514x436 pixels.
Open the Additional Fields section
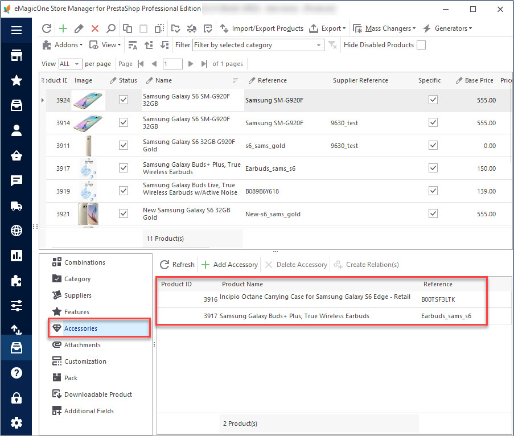click(83, 411)
